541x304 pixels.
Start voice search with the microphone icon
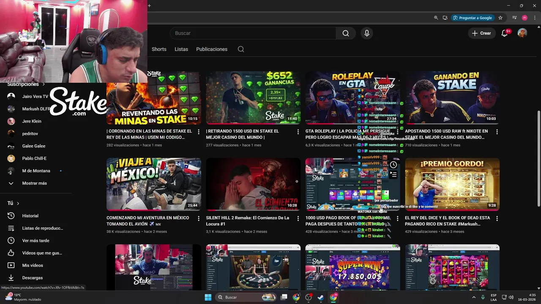click(366, 33)
